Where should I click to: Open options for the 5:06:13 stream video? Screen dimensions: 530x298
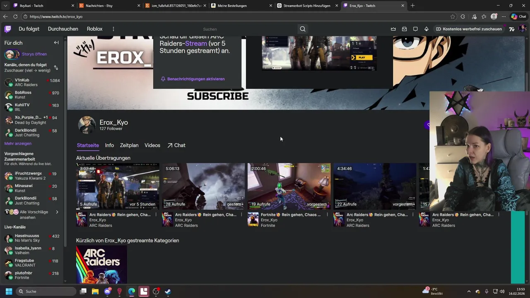[241, 215]
